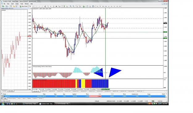Open the GBPUSD,M5 chart tab

point(52,91)
